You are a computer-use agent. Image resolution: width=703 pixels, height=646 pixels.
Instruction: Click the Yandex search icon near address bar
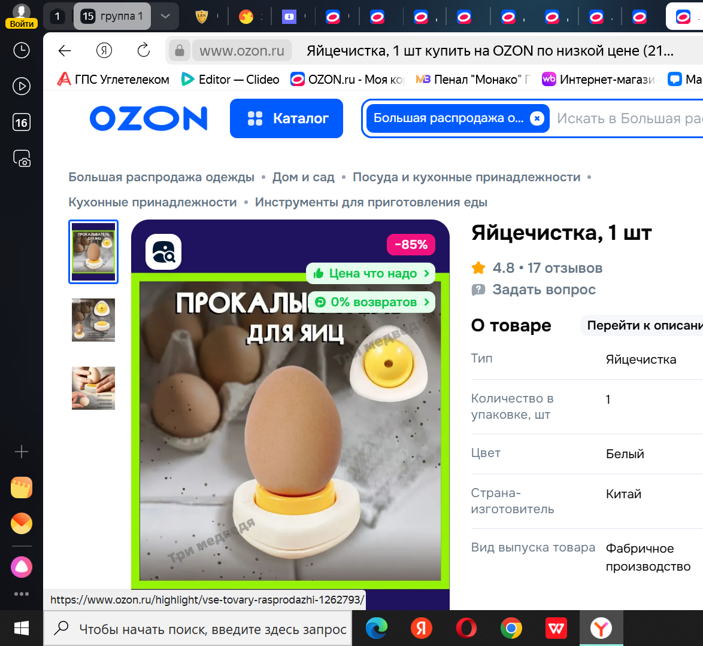pos(104,51)
